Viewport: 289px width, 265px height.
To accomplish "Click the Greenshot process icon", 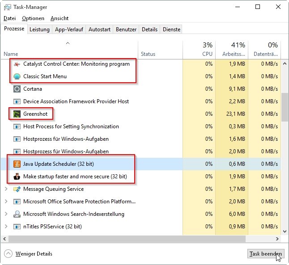I will tap(17, 114).
